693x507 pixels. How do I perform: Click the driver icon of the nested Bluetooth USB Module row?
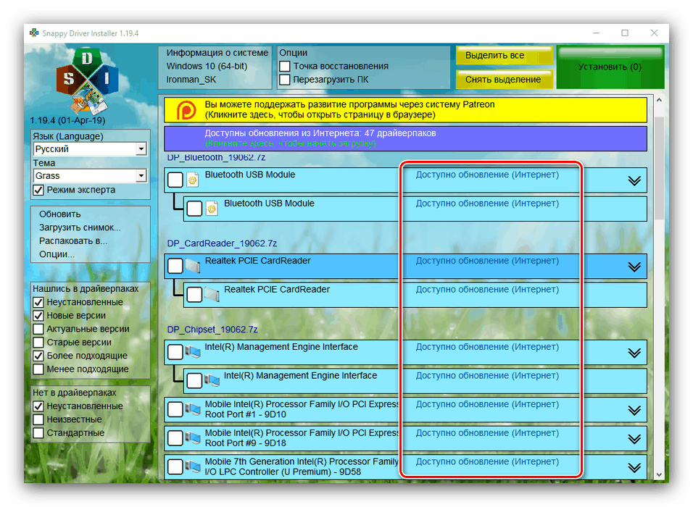tap(212, 209)
